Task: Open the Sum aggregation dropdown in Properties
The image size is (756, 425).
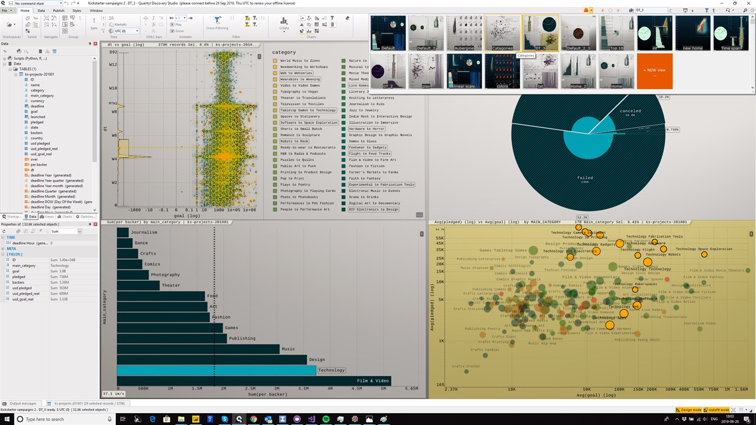Action: click(x=80, y=232)
